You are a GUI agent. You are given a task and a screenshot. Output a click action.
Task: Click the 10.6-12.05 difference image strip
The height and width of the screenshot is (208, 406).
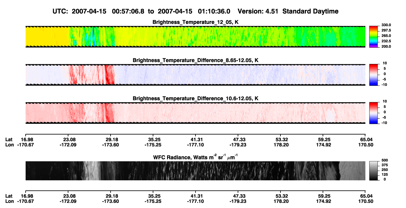pyautogui.click(x=196, y=113)
